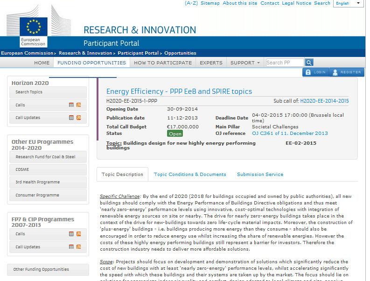Open the English language dropdown
This screenshot has height=281, width=370.
348,3
